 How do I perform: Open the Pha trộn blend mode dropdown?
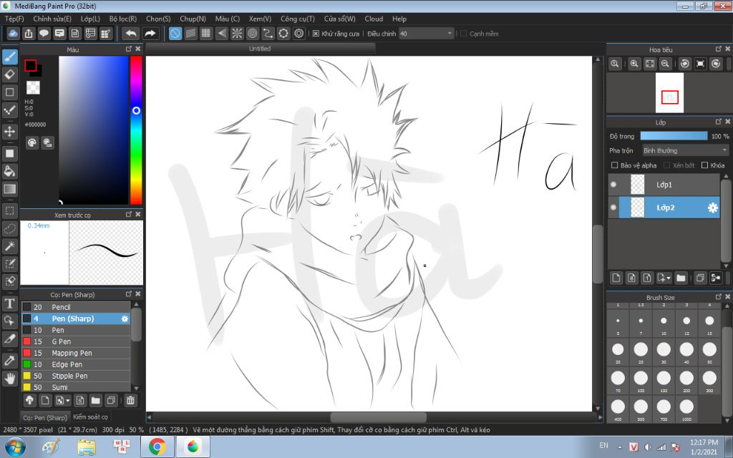click(x=685, y=150)
